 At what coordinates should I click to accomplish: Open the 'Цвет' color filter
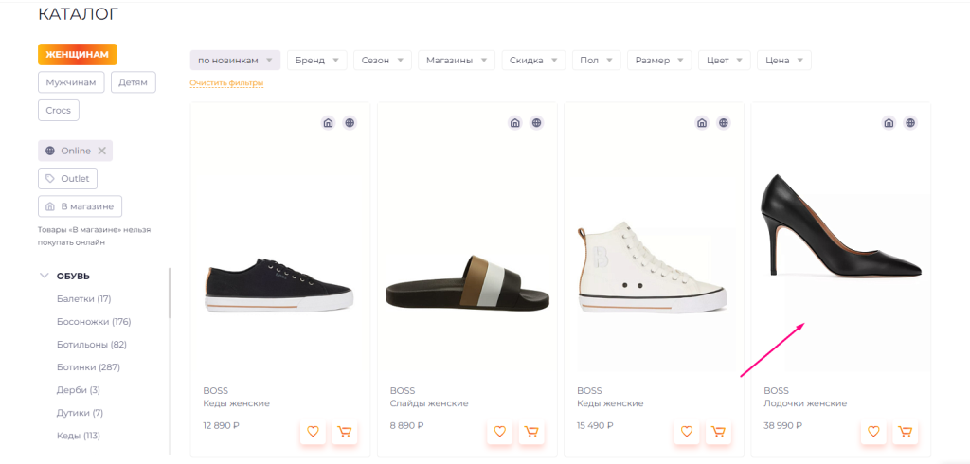coord(725,61)
